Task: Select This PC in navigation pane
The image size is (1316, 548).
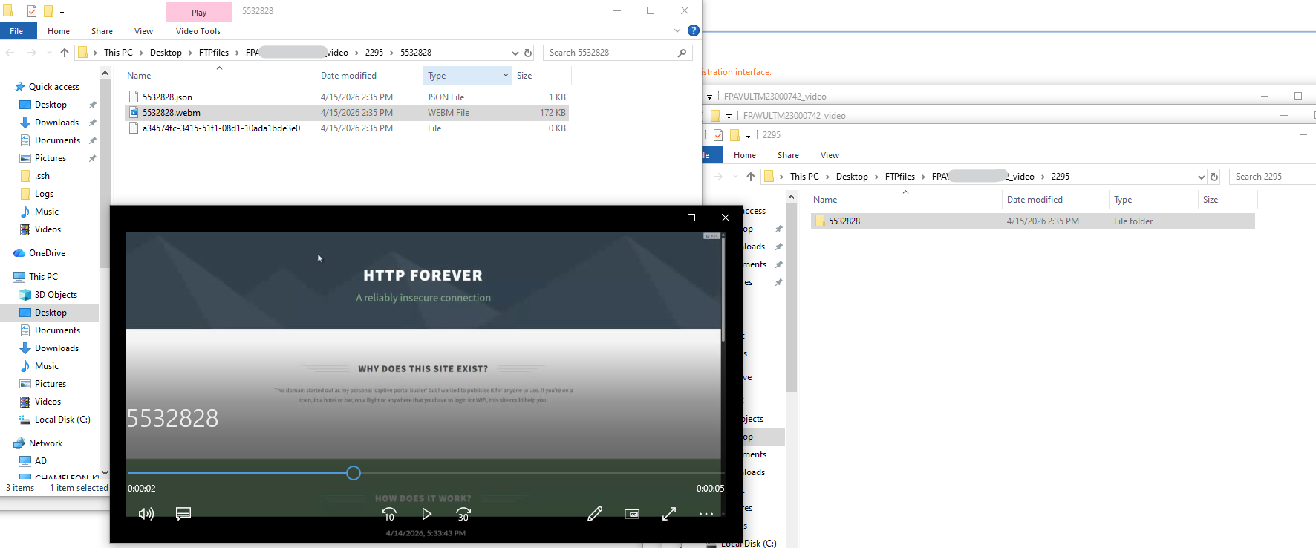Action: click(43, 277)
